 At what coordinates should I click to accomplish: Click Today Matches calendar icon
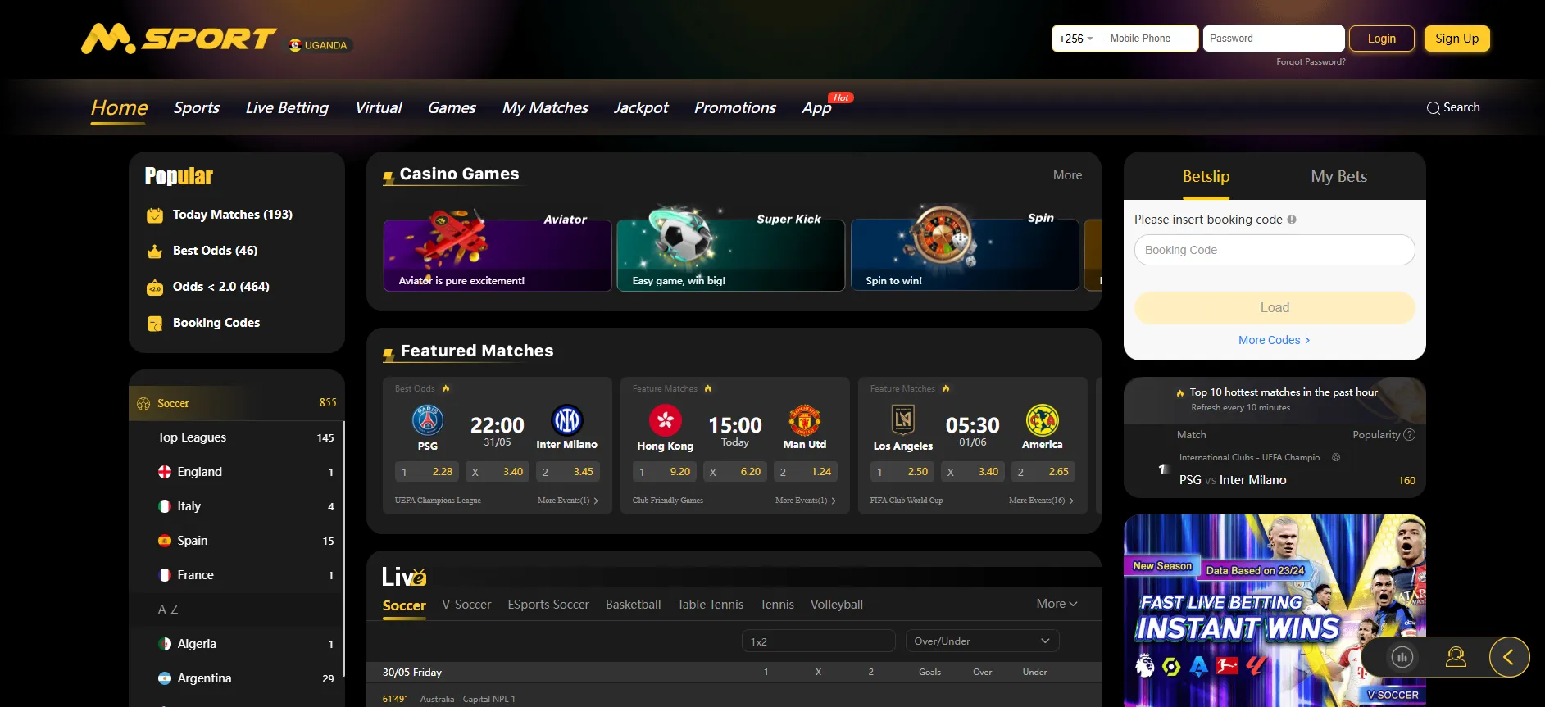click(155, 215)
